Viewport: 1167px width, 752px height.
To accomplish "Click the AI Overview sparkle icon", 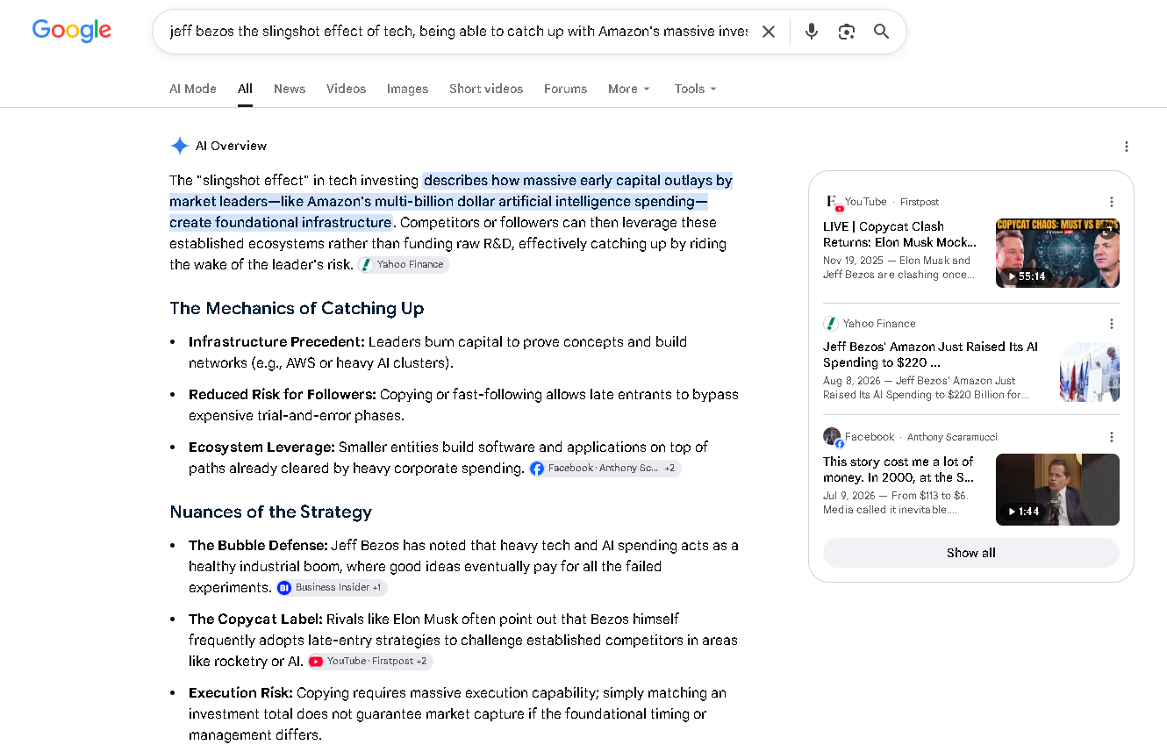I will 180,146.
